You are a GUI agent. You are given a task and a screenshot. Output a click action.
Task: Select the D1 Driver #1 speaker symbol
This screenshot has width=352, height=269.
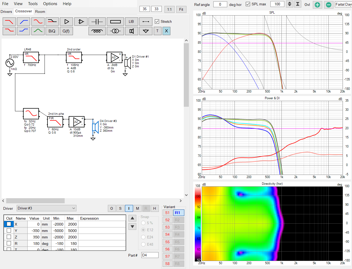tap(127, 62)
